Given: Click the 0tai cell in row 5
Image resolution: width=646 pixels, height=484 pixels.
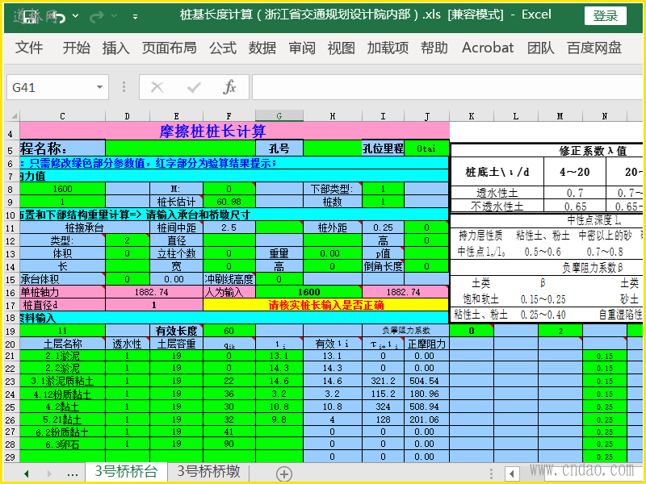Looking at the screenshot, I should point(426,148).
